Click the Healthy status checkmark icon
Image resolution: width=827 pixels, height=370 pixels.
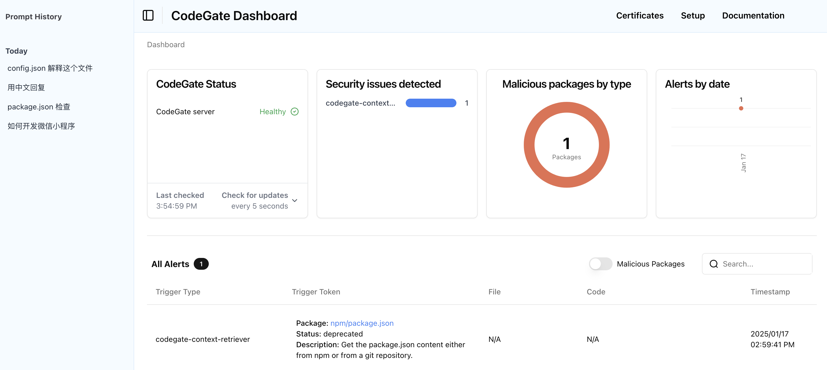(294, 111)
